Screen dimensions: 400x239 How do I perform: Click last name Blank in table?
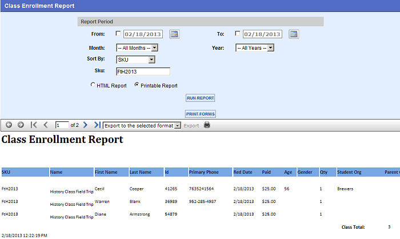click(x=135, y=201)
